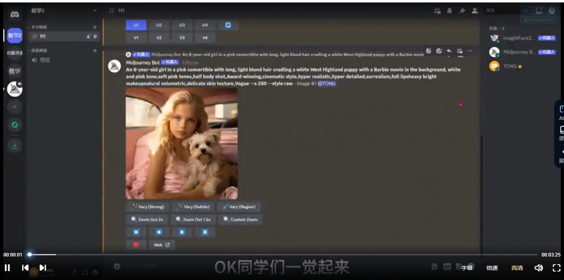The height and width of the screenshot is (280, 564).
Task: Open the Explore servers compass icon
Action: [15, 125]
